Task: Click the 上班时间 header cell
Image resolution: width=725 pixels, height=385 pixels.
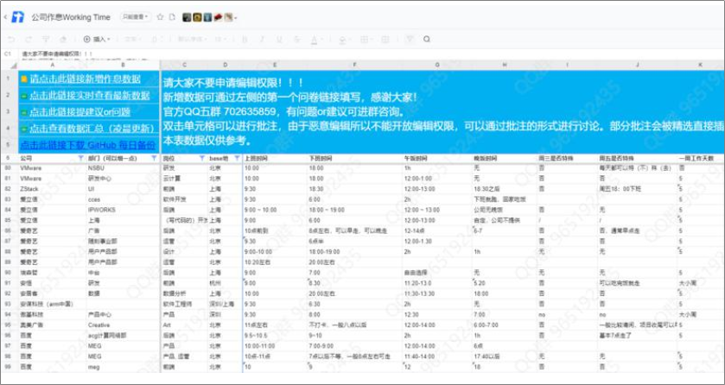Action: point(275,158)
